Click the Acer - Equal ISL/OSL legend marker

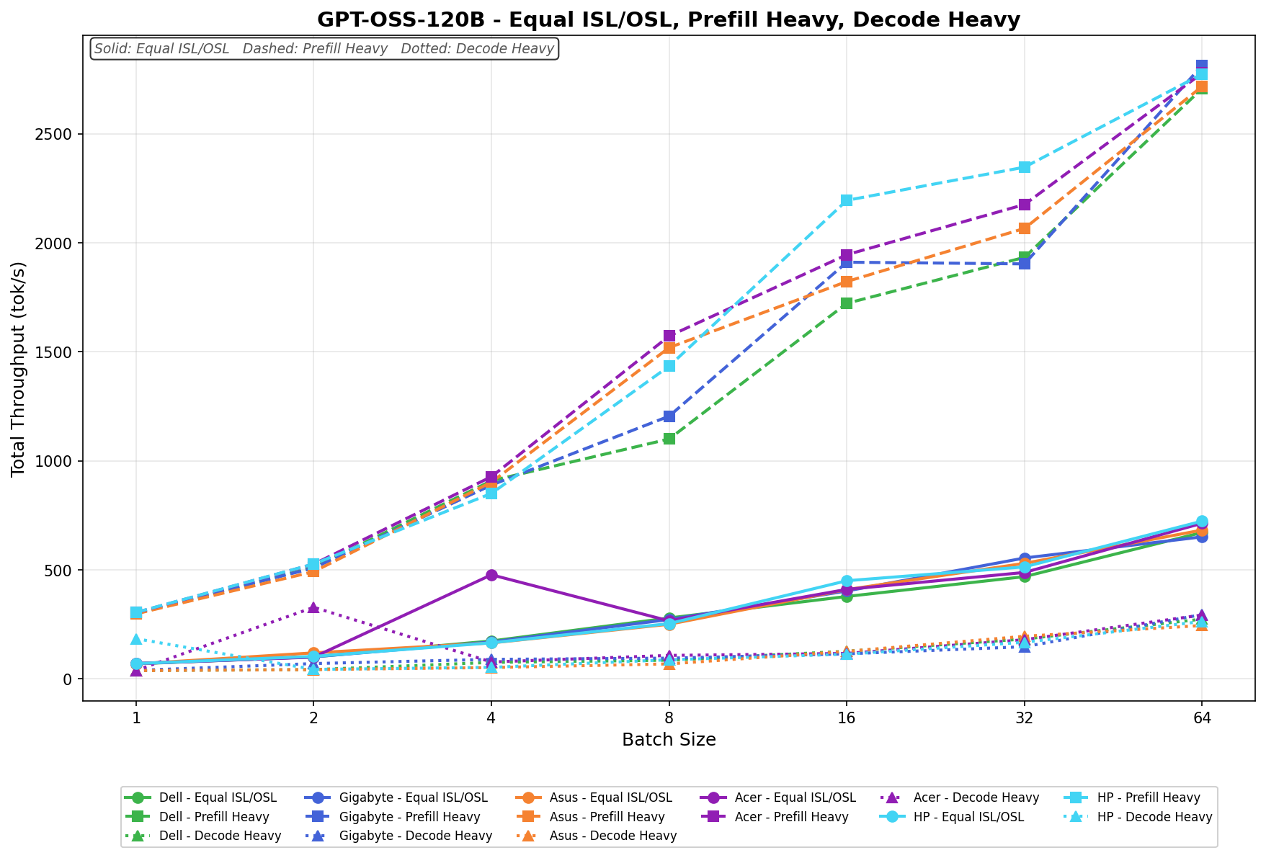click(714, 798)
